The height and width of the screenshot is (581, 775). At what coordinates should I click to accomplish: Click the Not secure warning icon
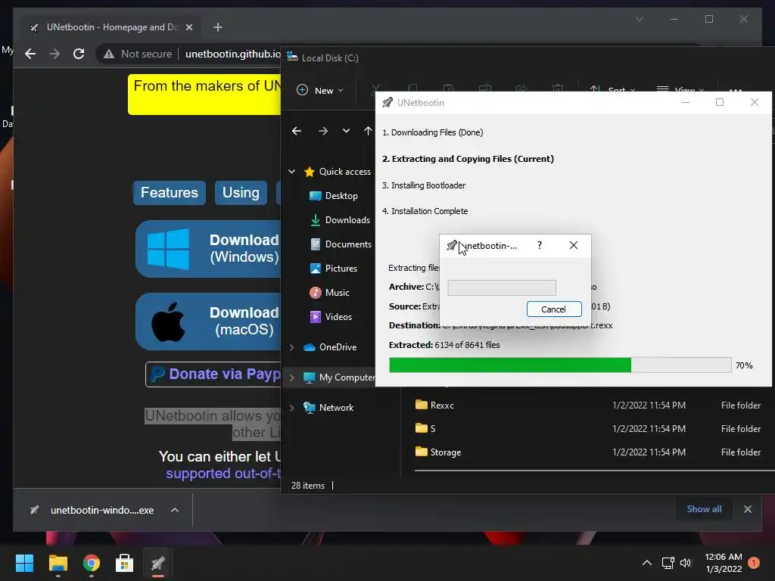[109, 54]
